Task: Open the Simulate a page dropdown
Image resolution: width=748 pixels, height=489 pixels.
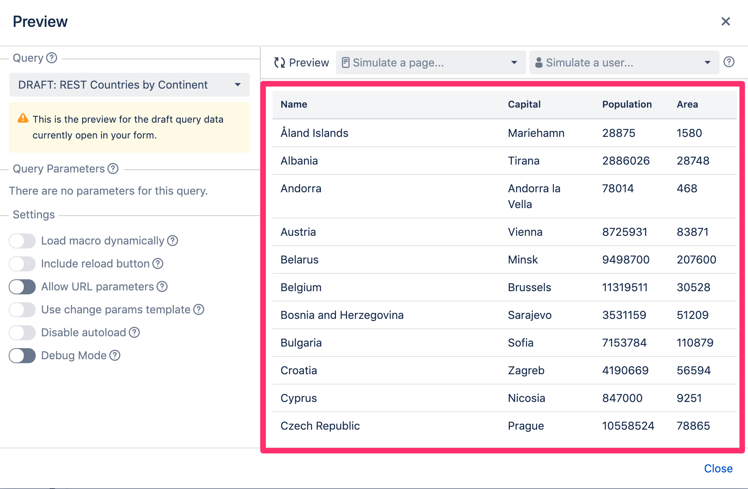Action: [430, 63]
